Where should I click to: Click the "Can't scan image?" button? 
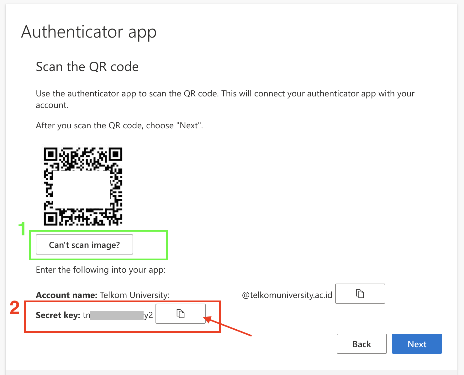point(84,244)
